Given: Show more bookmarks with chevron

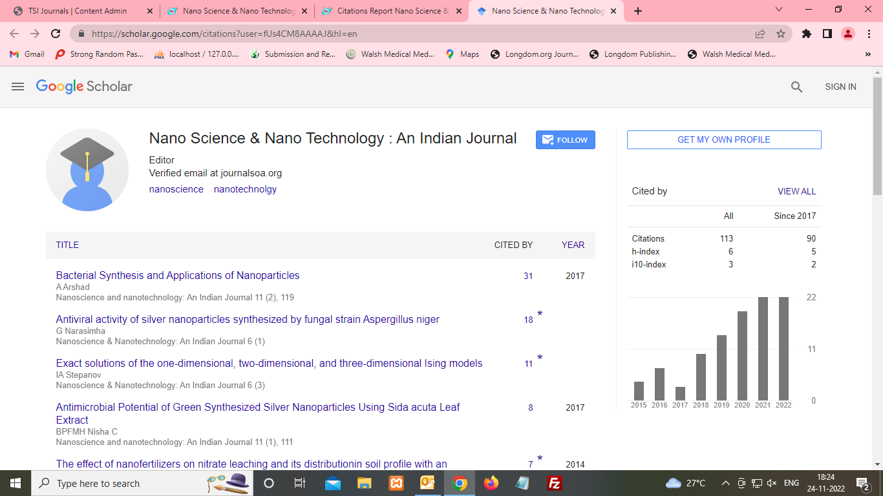Looking at the screenshot, I should (868, 54).
